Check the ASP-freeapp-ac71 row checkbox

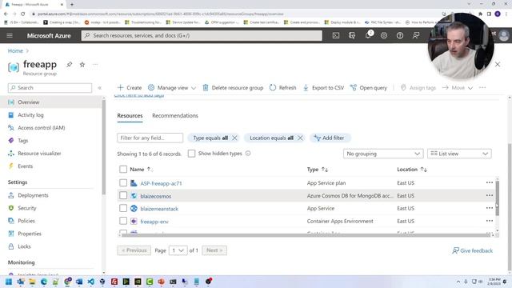coord(123,182)
